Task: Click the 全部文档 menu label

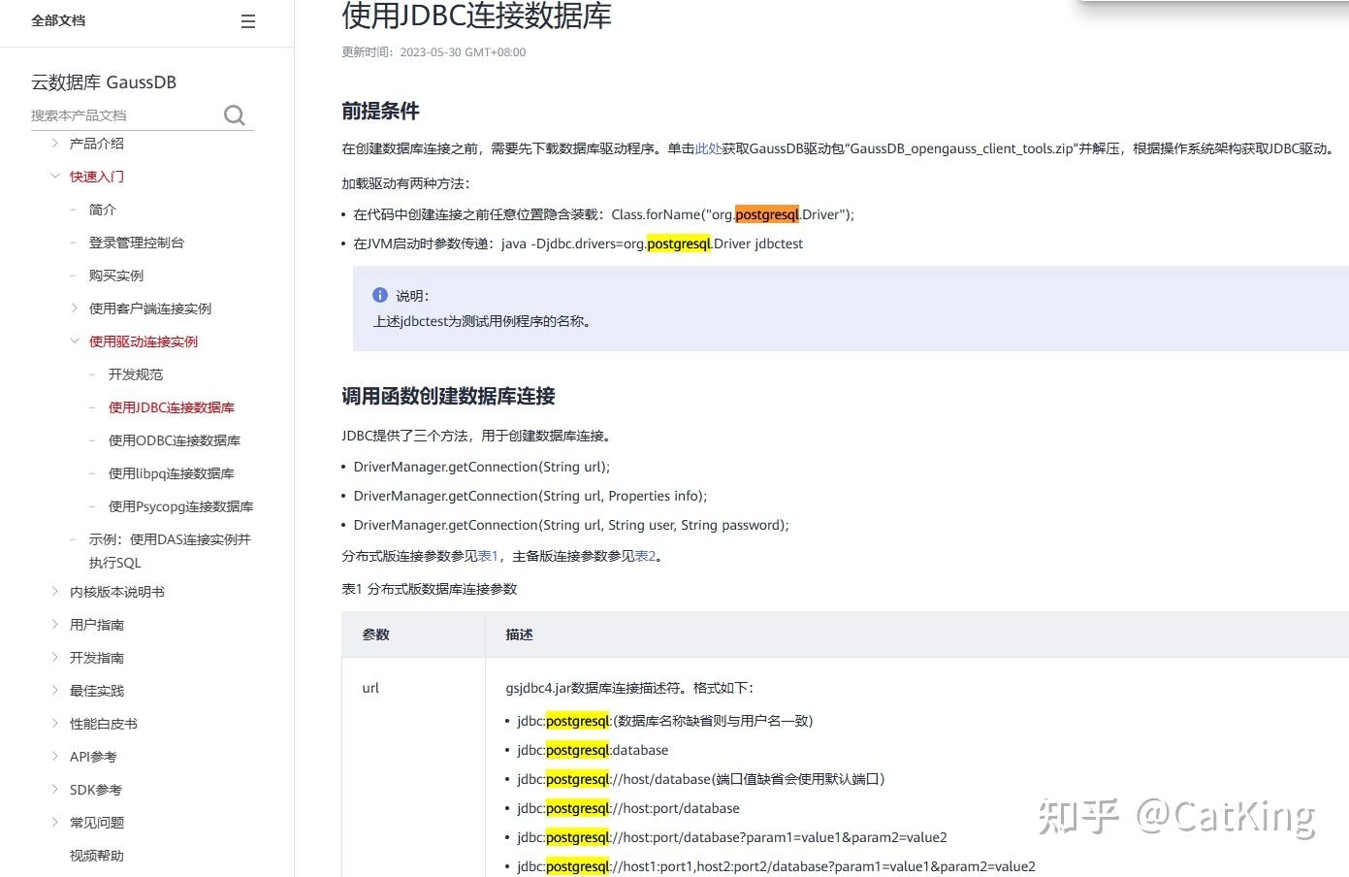Action: pos(58,20)
